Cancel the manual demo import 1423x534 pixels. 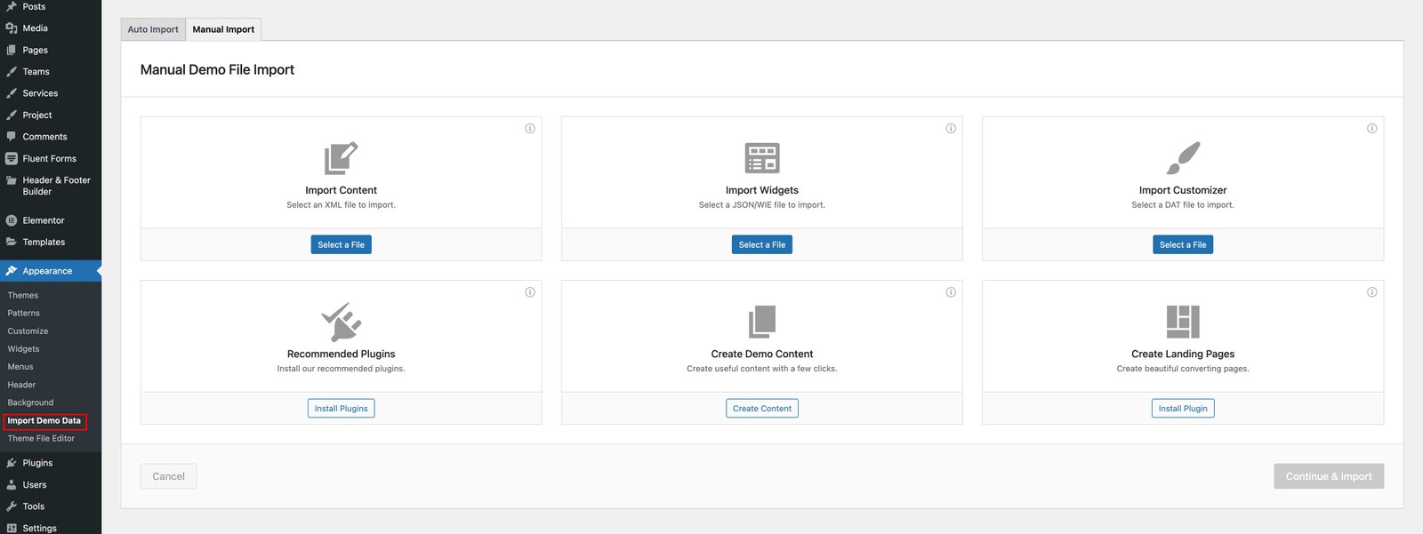[168, 476]
